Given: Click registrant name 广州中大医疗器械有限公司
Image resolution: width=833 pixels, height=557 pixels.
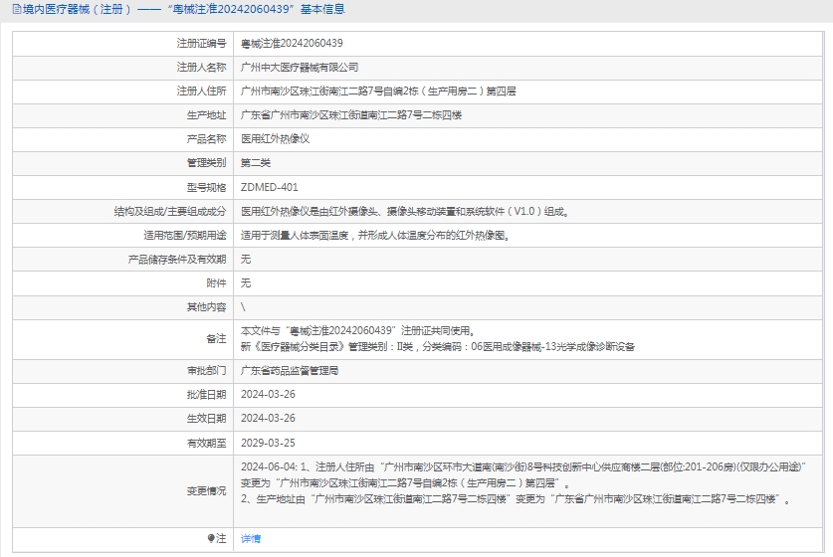Looking at the screenshot, I should tap(300, 67).
